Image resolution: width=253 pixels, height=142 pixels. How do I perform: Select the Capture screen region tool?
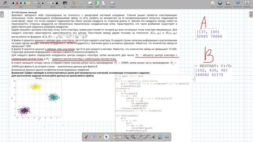click(160, 137)
